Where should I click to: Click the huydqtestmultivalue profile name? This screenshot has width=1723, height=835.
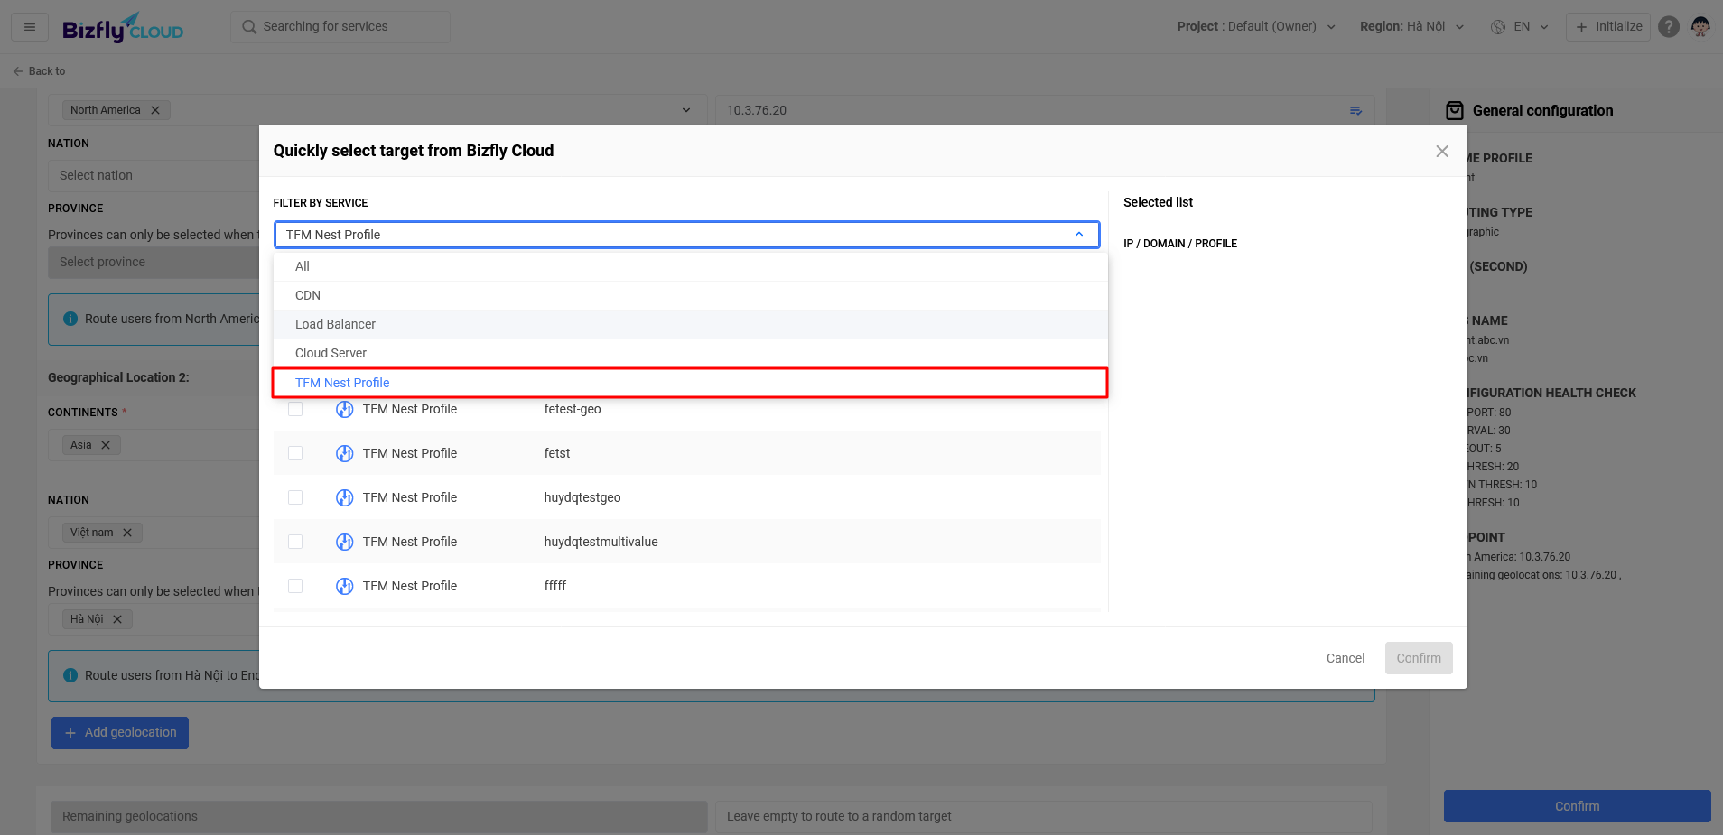(601, 542)
